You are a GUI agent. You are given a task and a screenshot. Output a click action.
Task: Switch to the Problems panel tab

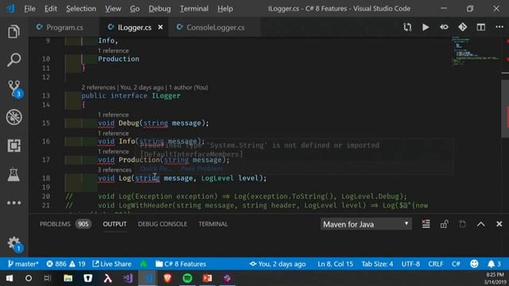(x=65, y=224)
